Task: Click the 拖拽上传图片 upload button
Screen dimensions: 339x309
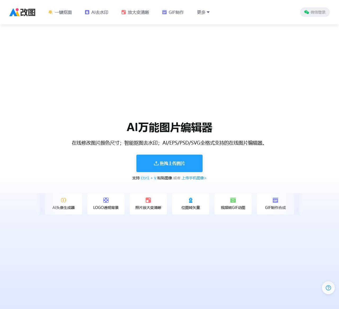Action: coord(169,163)
